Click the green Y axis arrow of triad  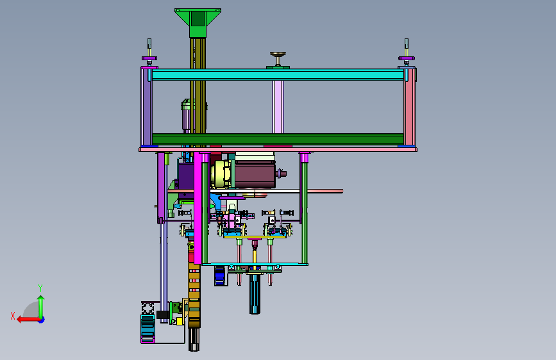click(x=41, y=306)
